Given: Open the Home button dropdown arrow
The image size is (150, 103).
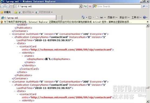Looking at the screenshot, I should tap(86, 17).
